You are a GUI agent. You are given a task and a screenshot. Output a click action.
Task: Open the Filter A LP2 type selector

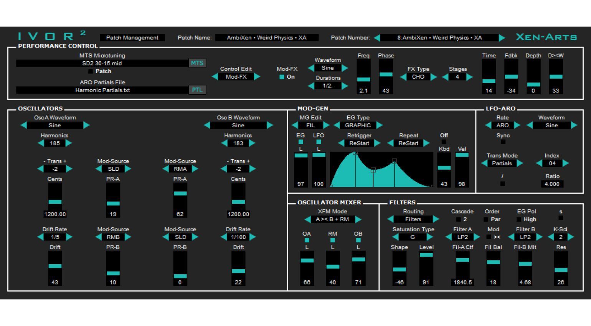(462, 237)
